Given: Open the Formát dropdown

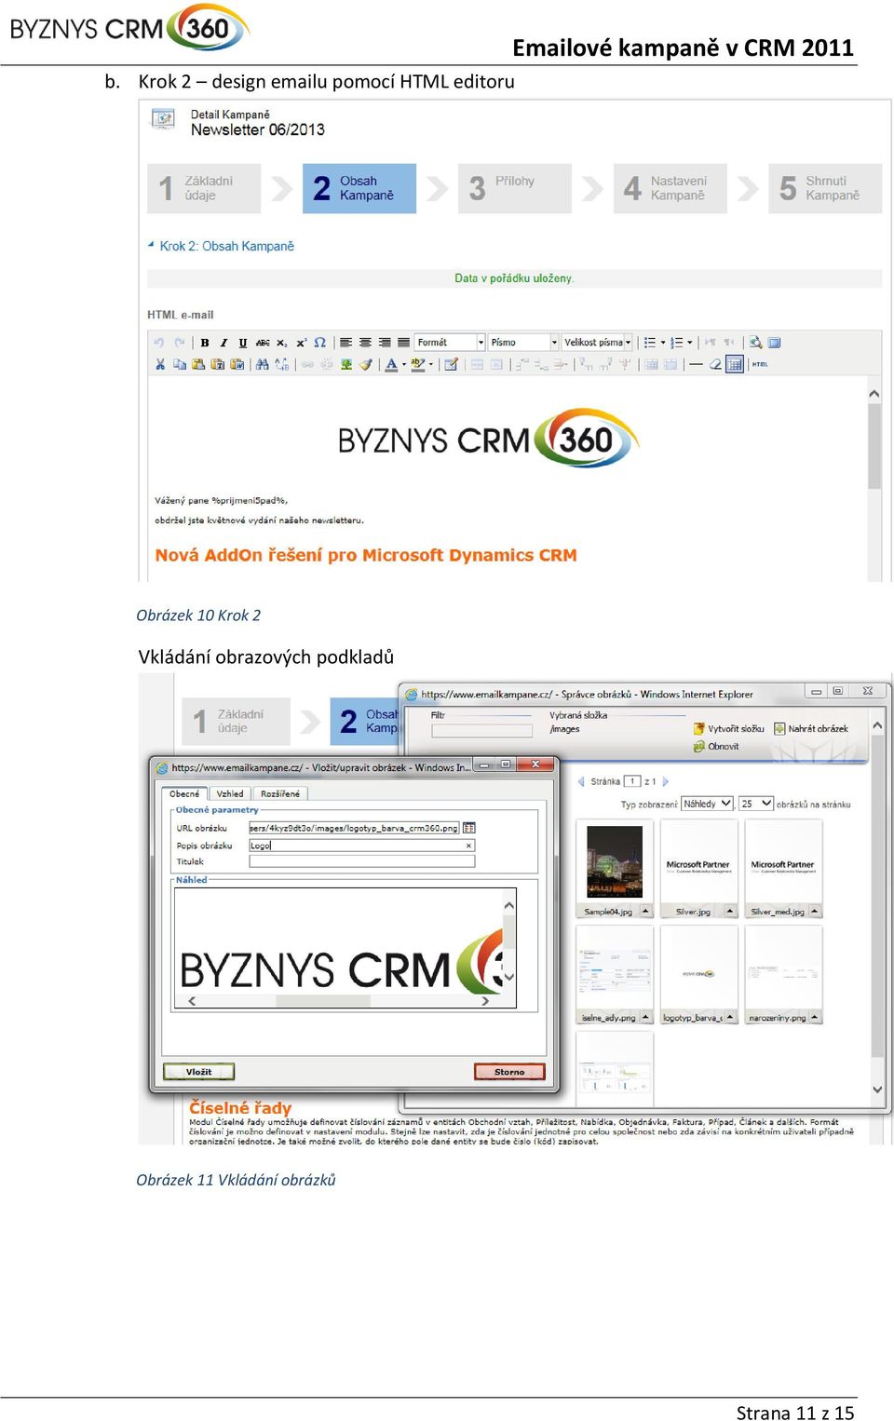Looking at the screenshot, I should click(x=450, y=343).
